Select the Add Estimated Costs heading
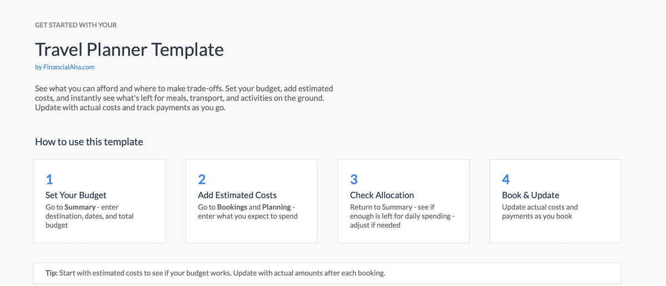 click(x=237, y=195)
